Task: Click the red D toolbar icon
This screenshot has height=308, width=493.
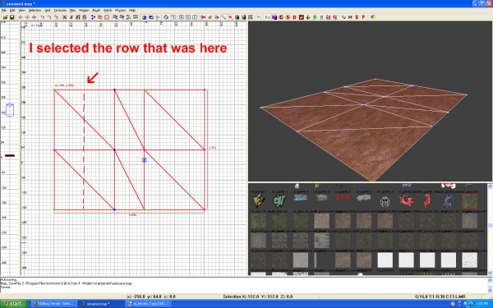Action: [x=295, y=17]
